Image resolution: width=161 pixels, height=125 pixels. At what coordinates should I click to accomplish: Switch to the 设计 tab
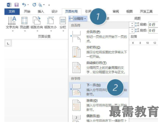coord(55,12)
